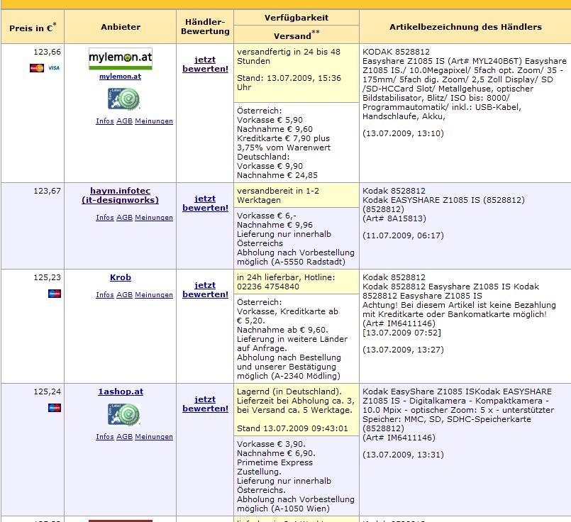Click timestamp '(13.07.2009, 13:31)'
Image resolution: width=571 pixels, height=522 pixels.
coord(403,455)
